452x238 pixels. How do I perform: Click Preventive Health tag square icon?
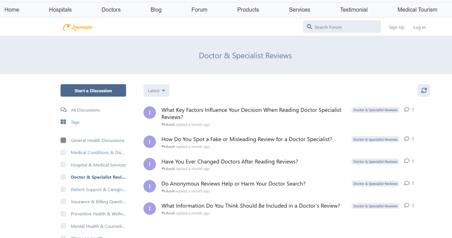pos(64,213)
